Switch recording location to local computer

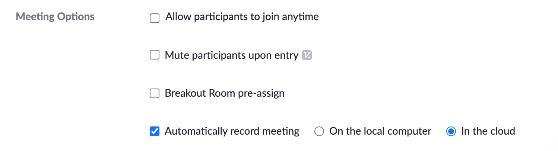pos(319,131)
